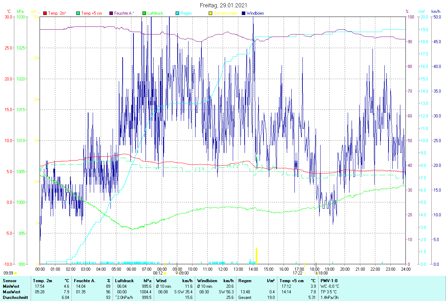This screenshot has width=446, height=301.
Task: Click the 'Luftdruck' legend label
Action: 155,13
